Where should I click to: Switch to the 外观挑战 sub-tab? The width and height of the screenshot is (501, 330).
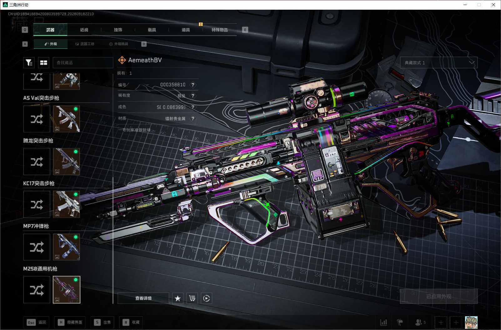pos(119,44)
